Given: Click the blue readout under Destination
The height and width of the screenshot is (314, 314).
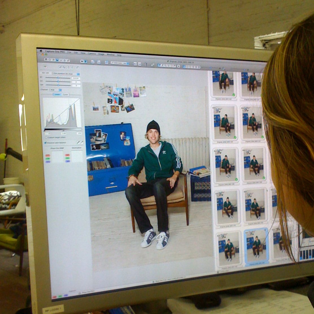Looking at the screenshot, I should pos(67,161).
